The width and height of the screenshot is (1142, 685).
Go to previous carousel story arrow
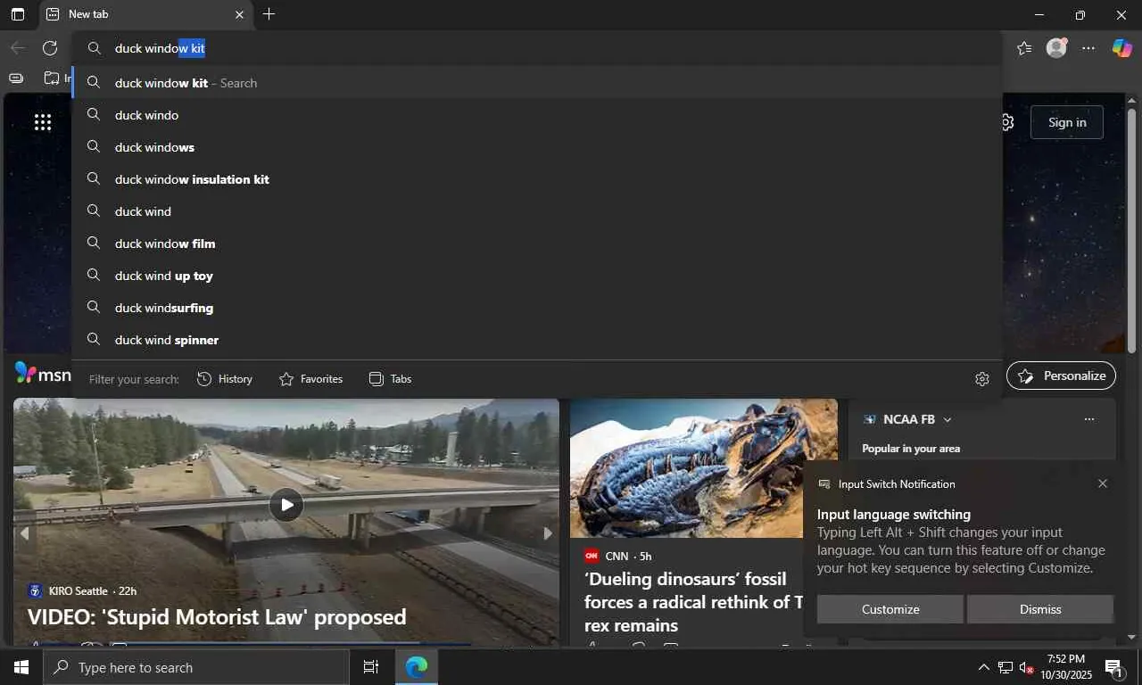[25, 533]
